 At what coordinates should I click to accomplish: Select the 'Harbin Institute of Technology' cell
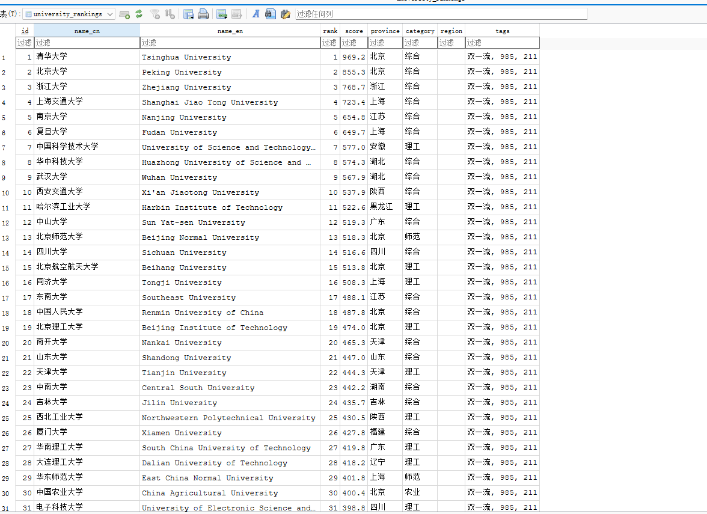point(230,207)
